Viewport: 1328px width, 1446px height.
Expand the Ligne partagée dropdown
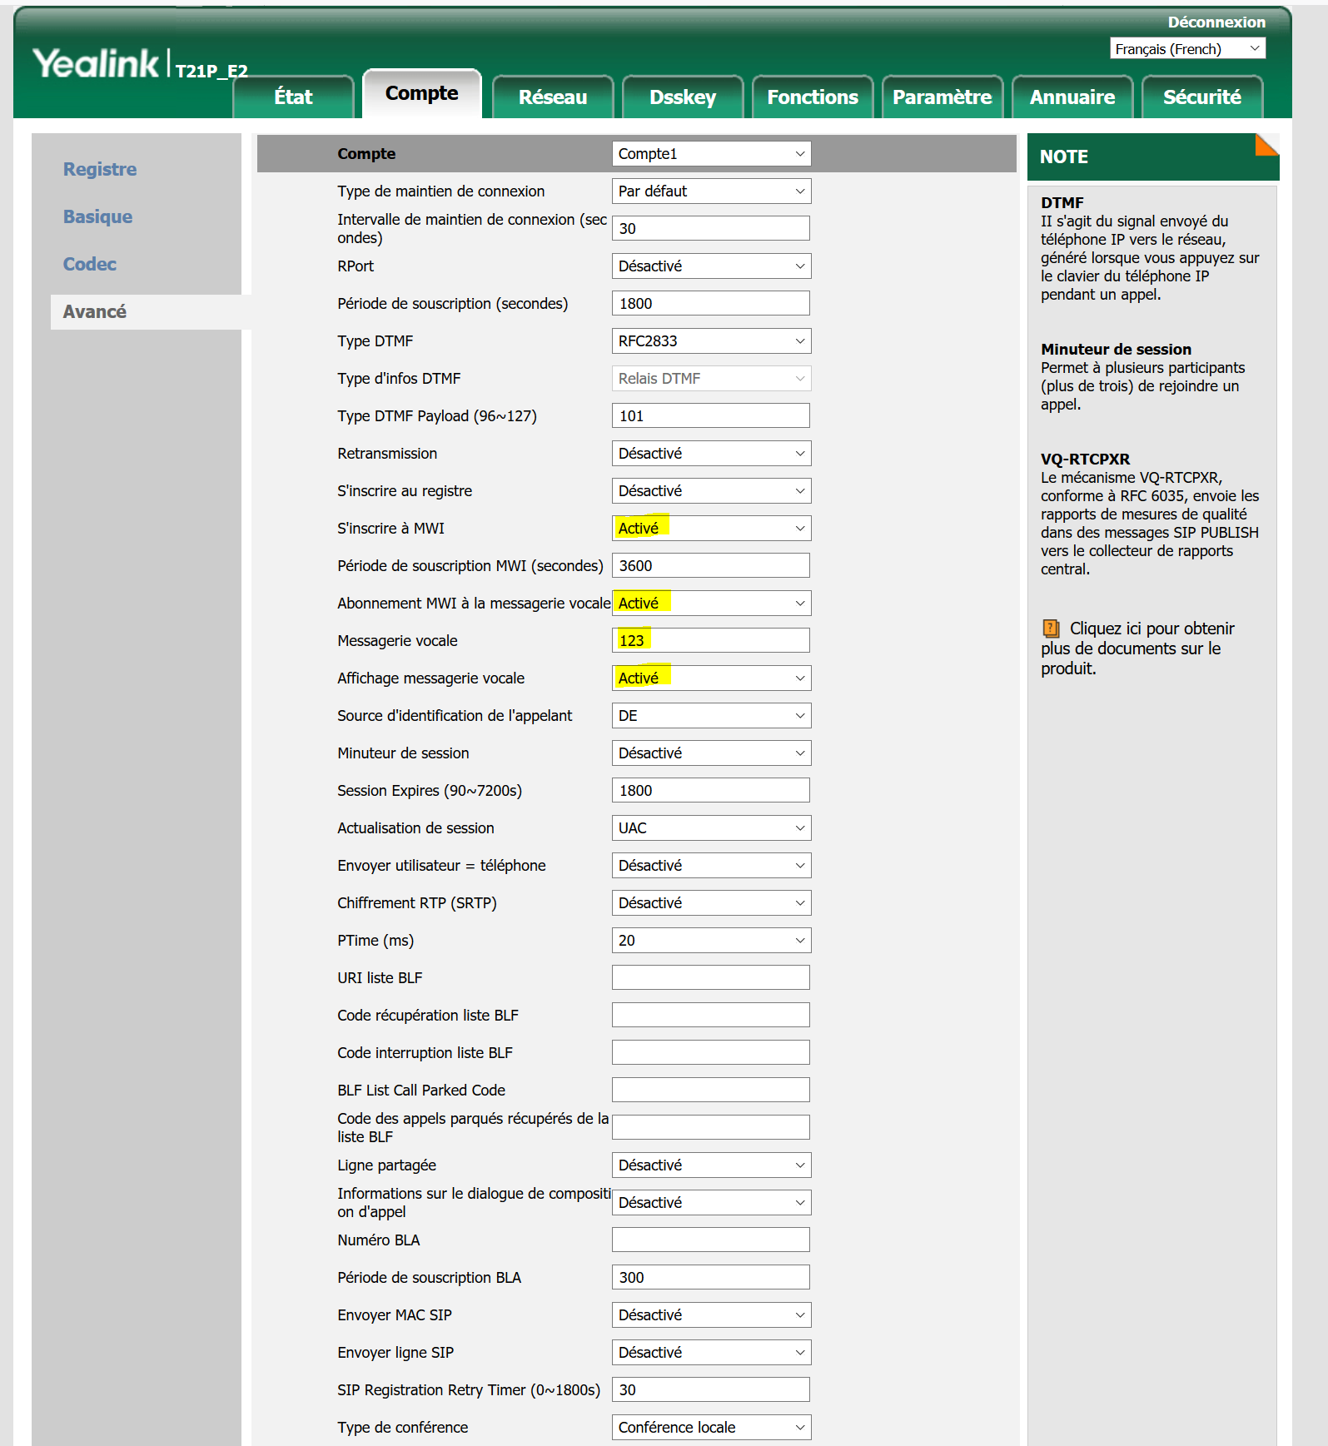(710, 1165)
